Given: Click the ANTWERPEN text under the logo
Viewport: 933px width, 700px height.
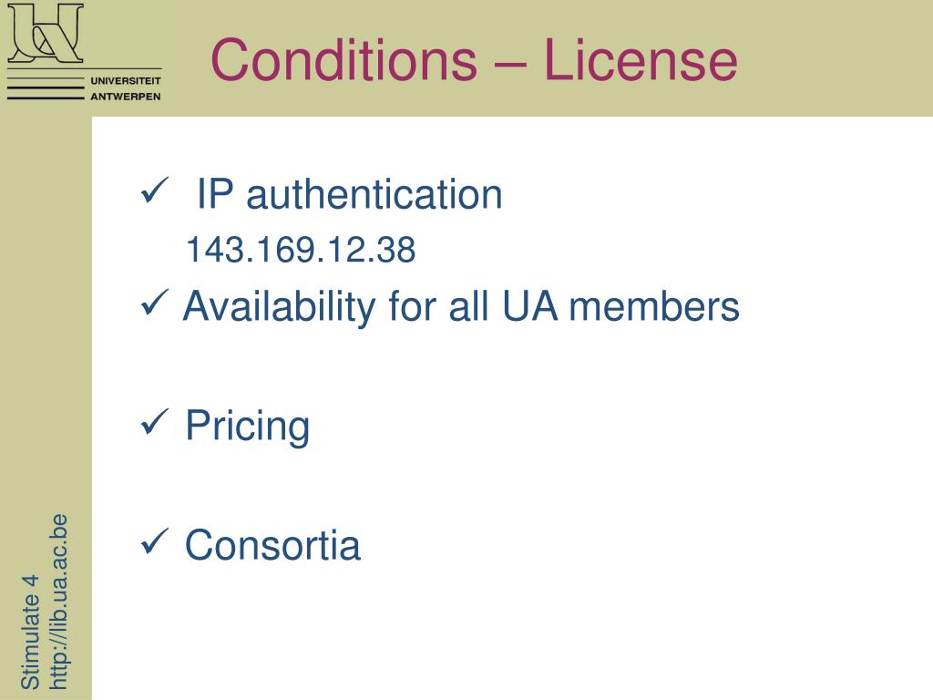Looking at the screenshot, I should click(x=126, y=97).
